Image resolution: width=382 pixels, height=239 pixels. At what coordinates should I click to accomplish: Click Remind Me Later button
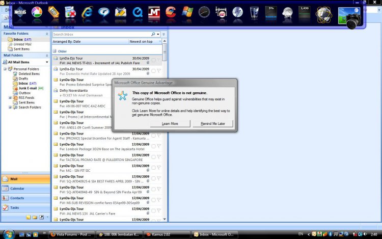pyautogui.click(x=213, y=123)
